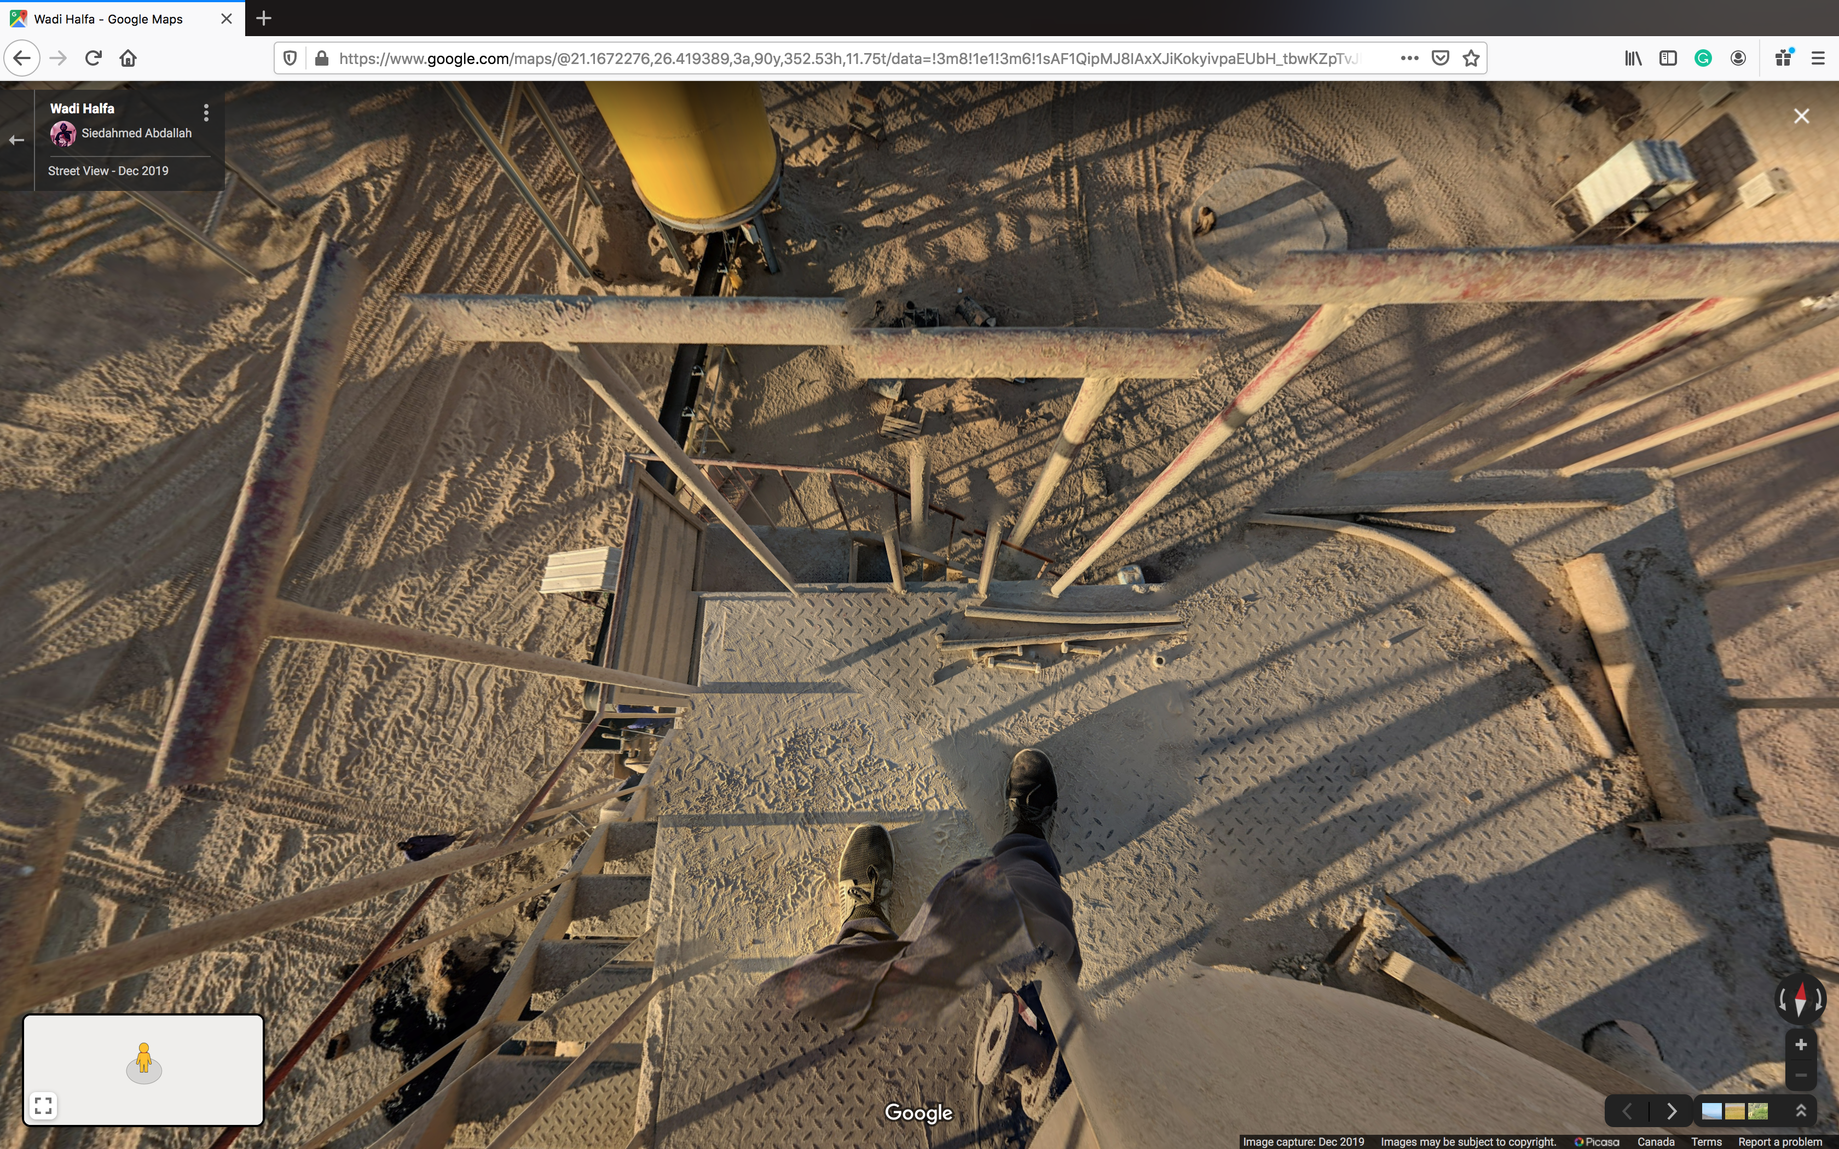1839x1149 pixels.
Task: Bookmark this page with the star icon
Action: [x=1471, y=59]
